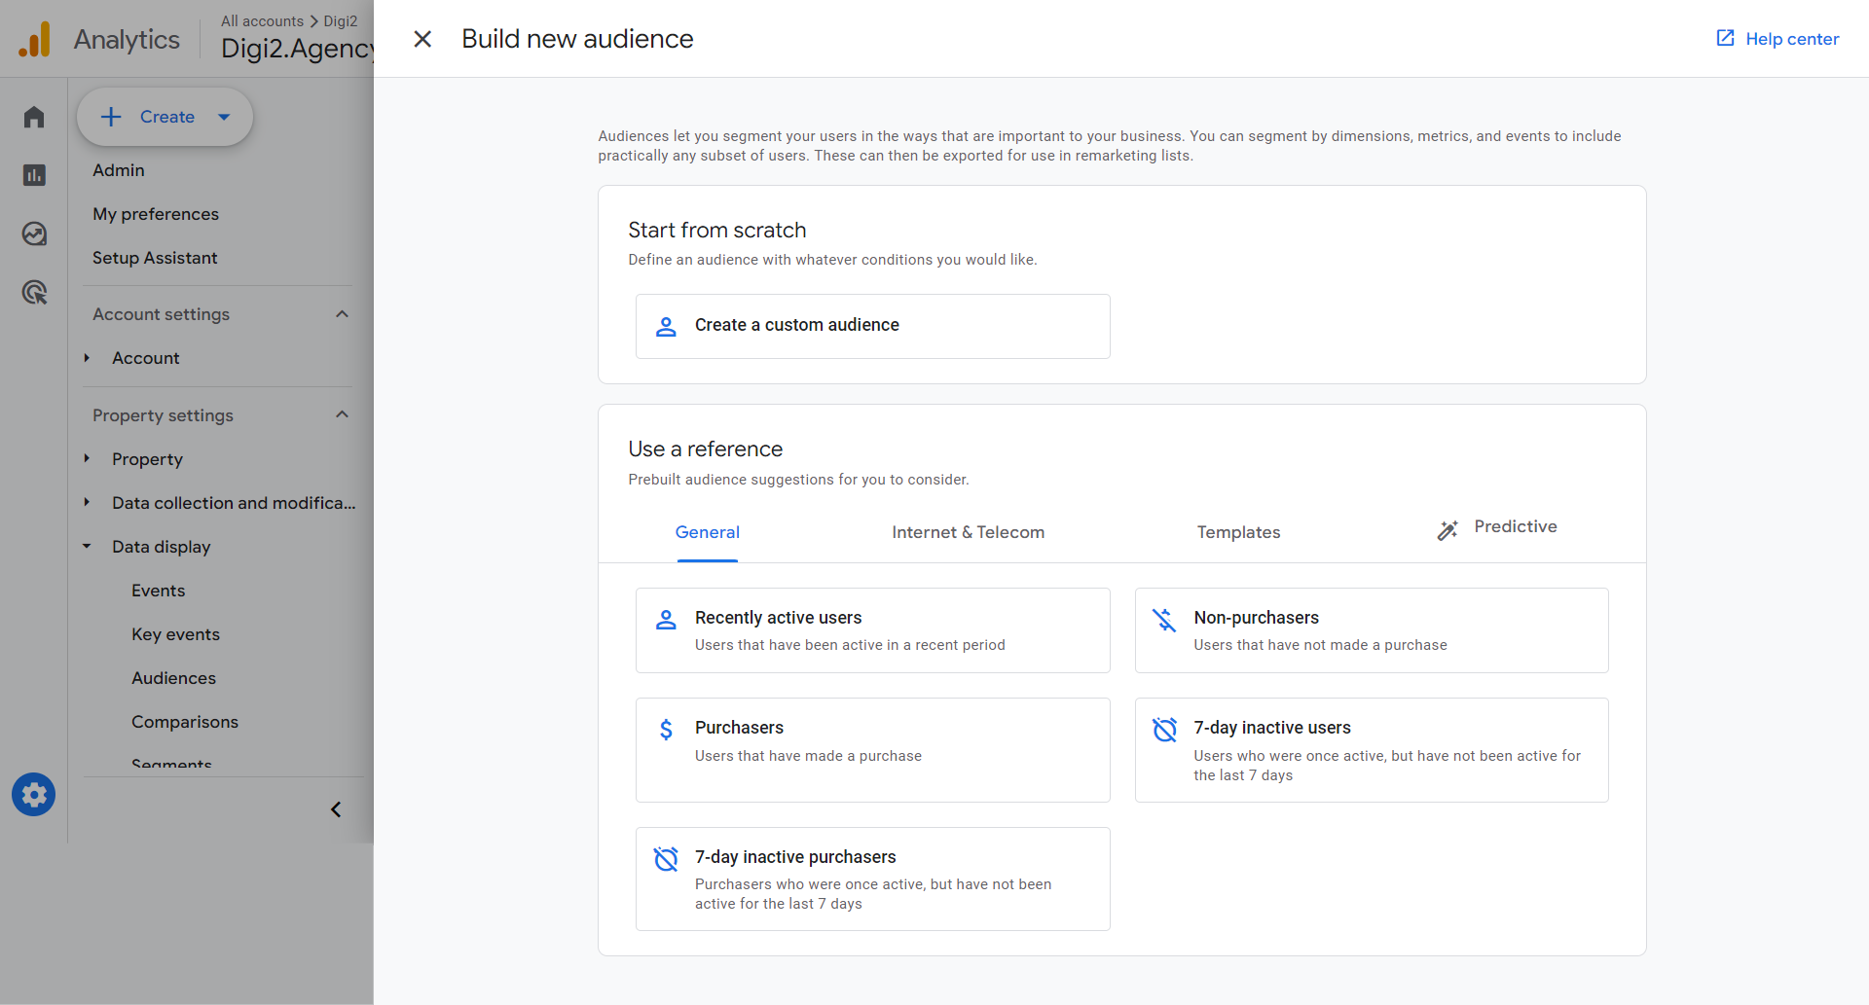Expand Data collection and modification
1869x1005 pixels.
pyautogui.click(x=87, y=502)
